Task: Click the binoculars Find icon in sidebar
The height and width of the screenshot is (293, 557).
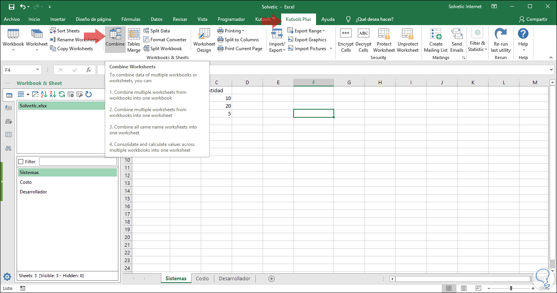Action: pos(9,148)
